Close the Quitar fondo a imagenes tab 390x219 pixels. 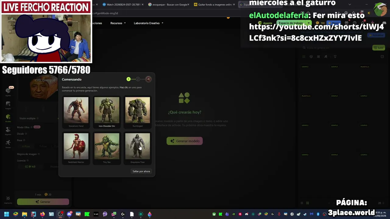[x=234, y=5]
